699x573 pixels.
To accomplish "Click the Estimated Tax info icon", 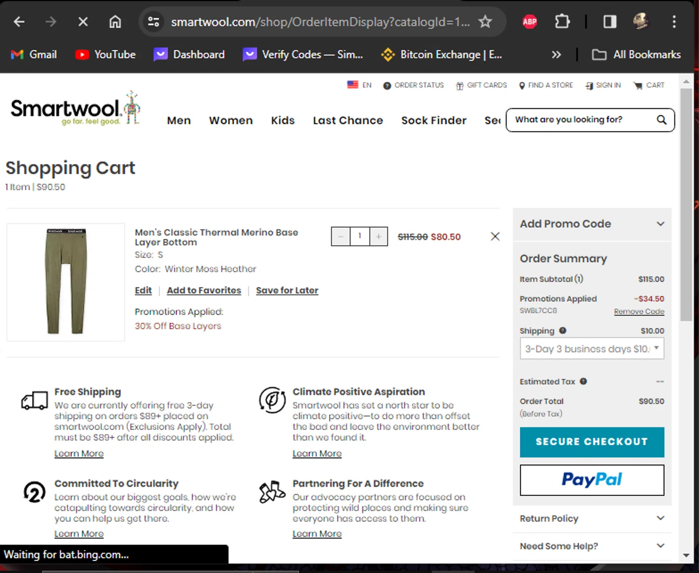I will tap(583, 382).
